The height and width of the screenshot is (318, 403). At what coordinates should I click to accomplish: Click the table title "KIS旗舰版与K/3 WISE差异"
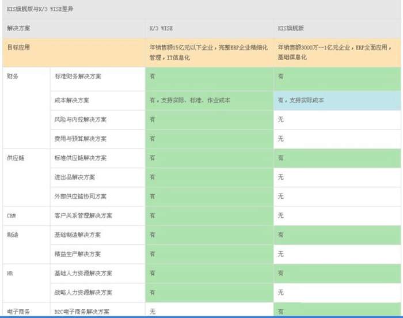point(40,9)
